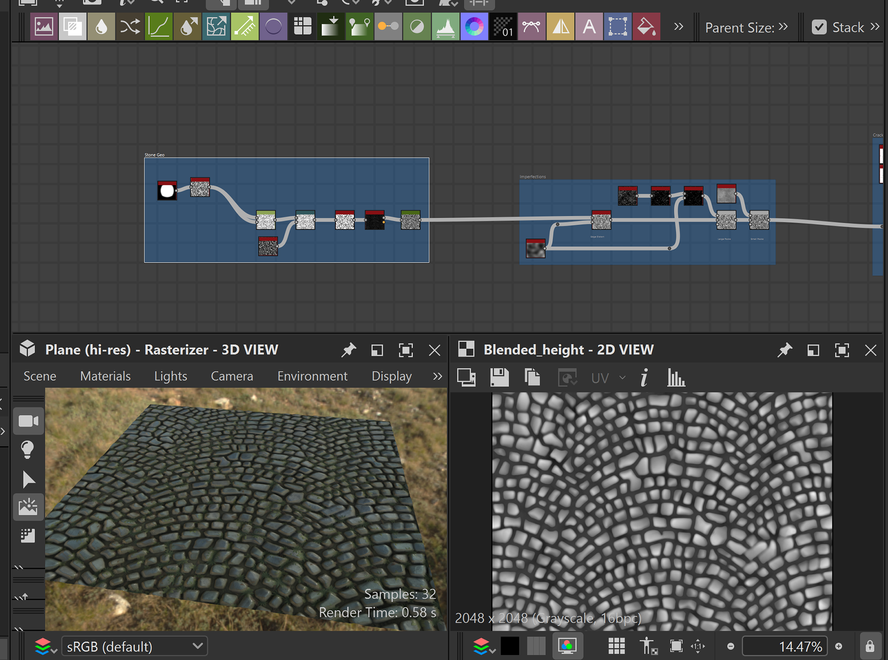Add a Bitmap node from toolbar
888x660 pixels.
click(44, 27)
